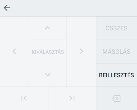Paste clipboard using BEILLESZTÉS
The height and width of the screenshot is (110, 137).
click(x=116, y=75)
